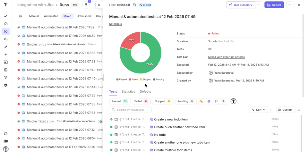Open the Sort dropdown

click(258, 110)
